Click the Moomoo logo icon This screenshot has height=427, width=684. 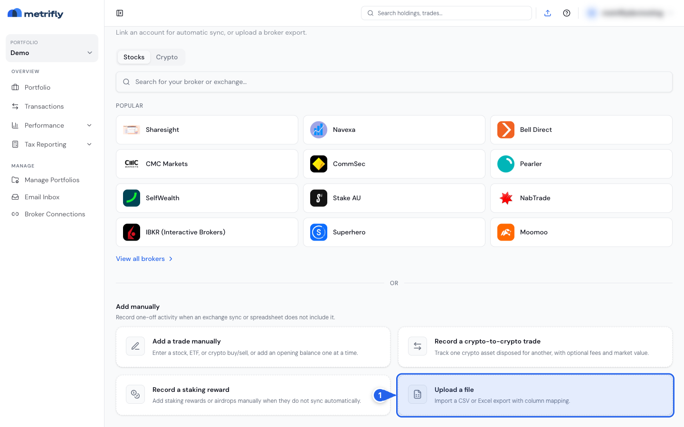pyautogui.click(x=506, y=232)
